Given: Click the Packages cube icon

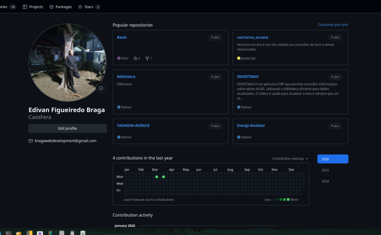Looking at the screenshot, I should pos(51,7).
